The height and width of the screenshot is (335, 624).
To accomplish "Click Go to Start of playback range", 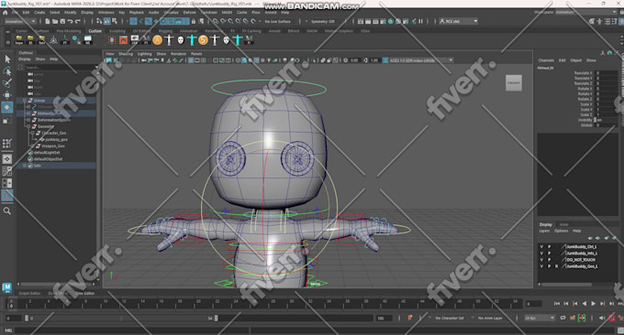I will 557,304.
